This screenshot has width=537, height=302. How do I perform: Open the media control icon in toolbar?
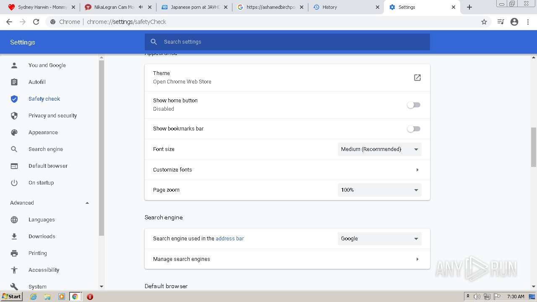pyautogui.click(x=501, y=22)
